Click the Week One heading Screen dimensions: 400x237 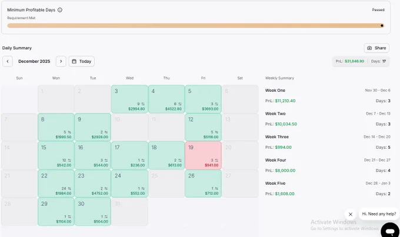(275, 91)
